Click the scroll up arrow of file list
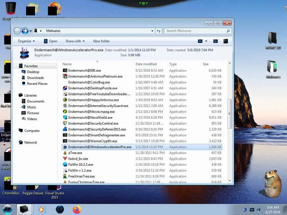 [230, 63]
